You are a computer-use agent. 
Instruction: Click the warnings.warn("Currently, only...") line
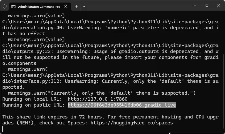(102, 93)
